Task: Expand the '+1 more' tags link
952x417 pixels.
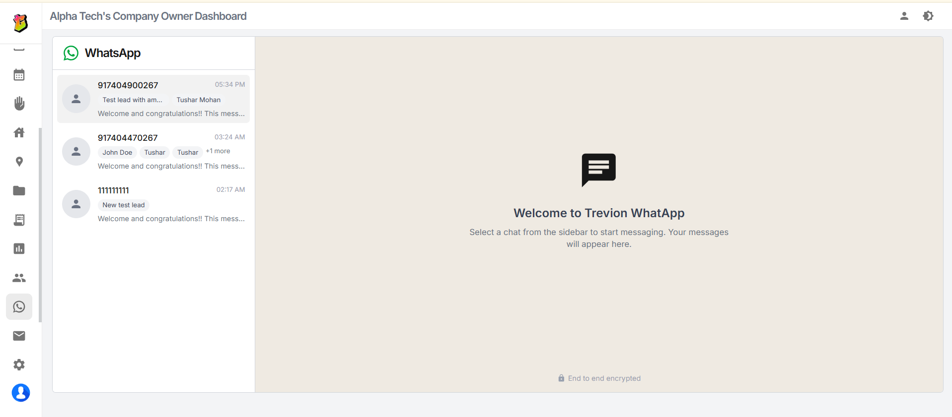Action: pyautogui.click(x=218, y=151)
